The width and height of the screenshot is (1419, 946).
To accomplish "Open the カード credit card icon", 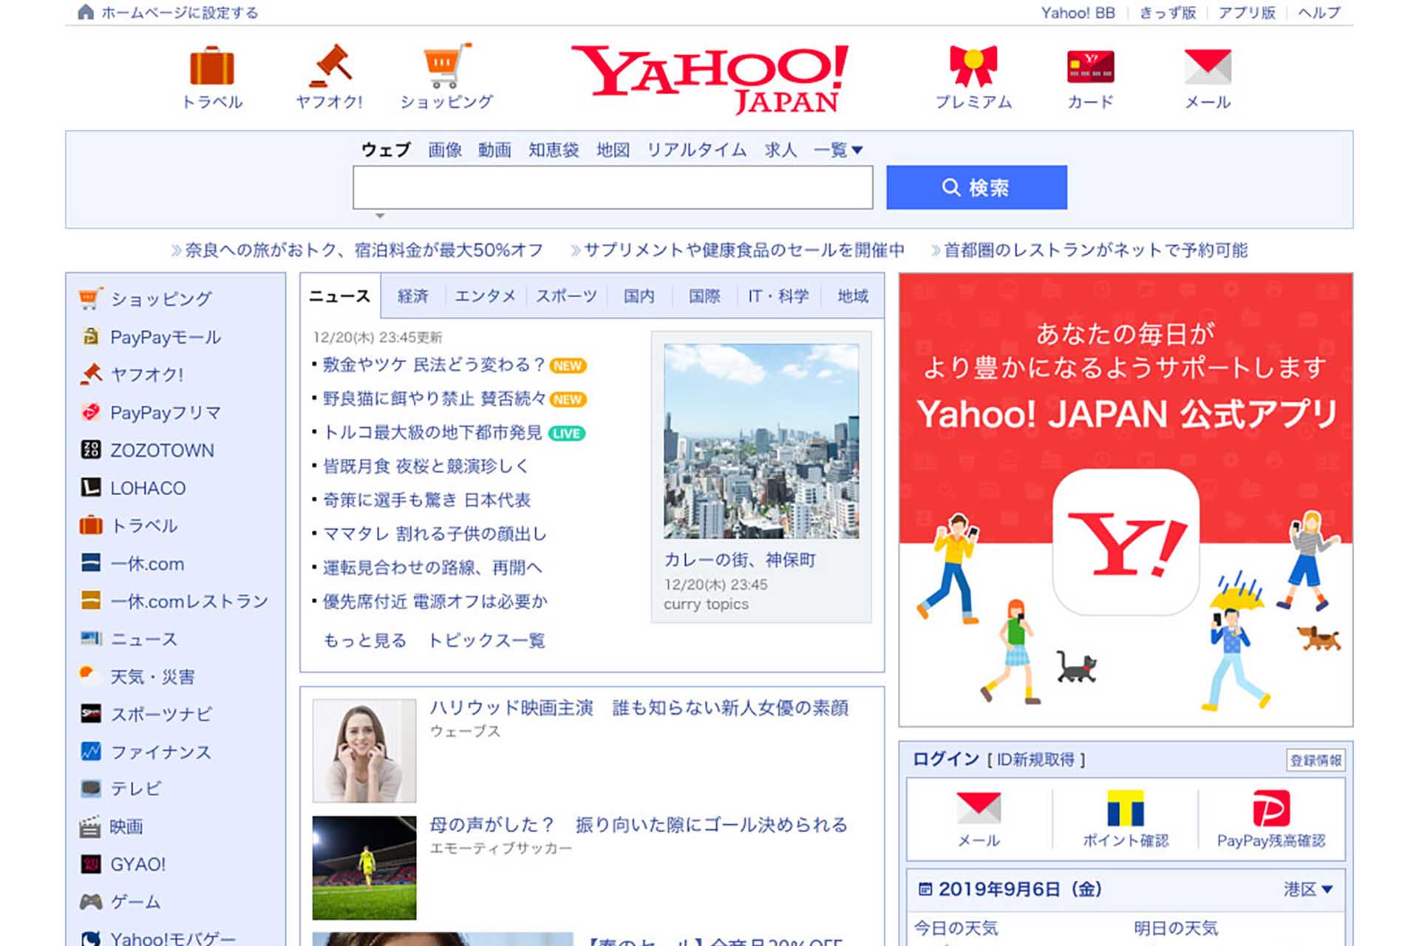I will pyautogui.click(x=1090, y=67).
